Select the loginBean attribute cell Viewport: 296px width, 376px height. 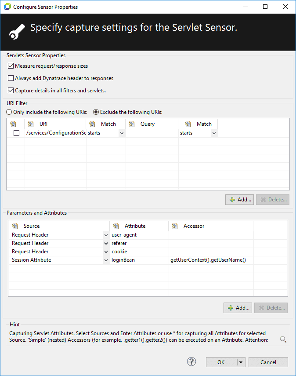[x=139, y=260]
